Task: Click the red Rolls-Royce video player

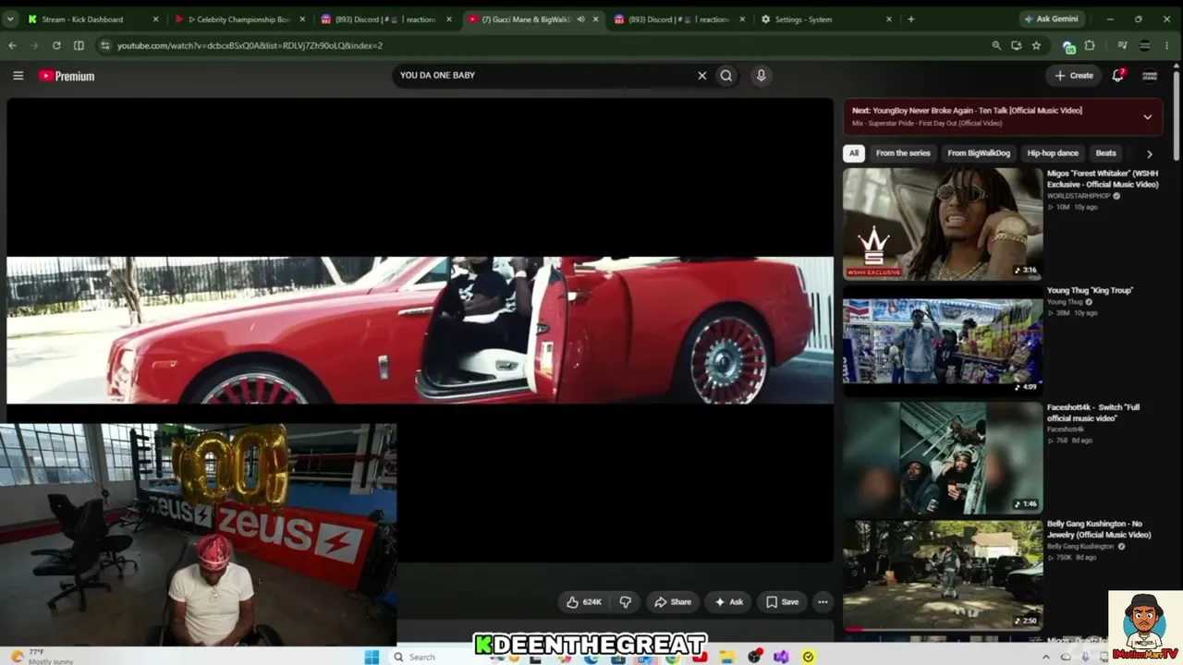Action: (420, 330)
